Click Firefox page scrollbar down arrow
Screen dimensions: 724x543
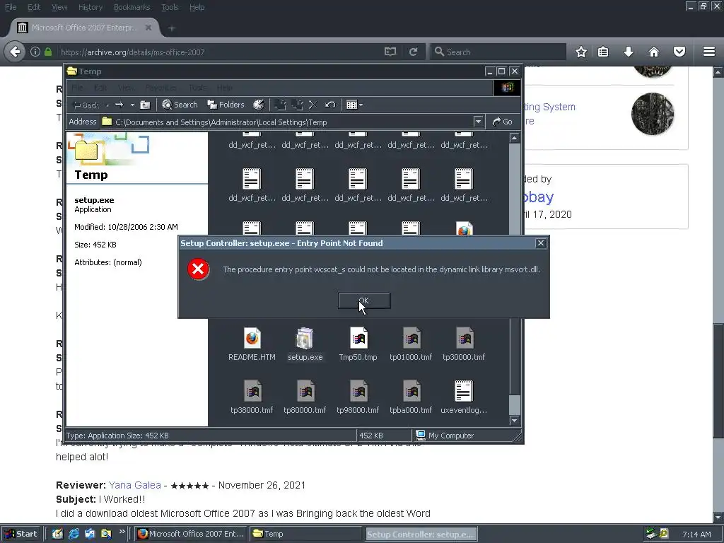[718, 517]
